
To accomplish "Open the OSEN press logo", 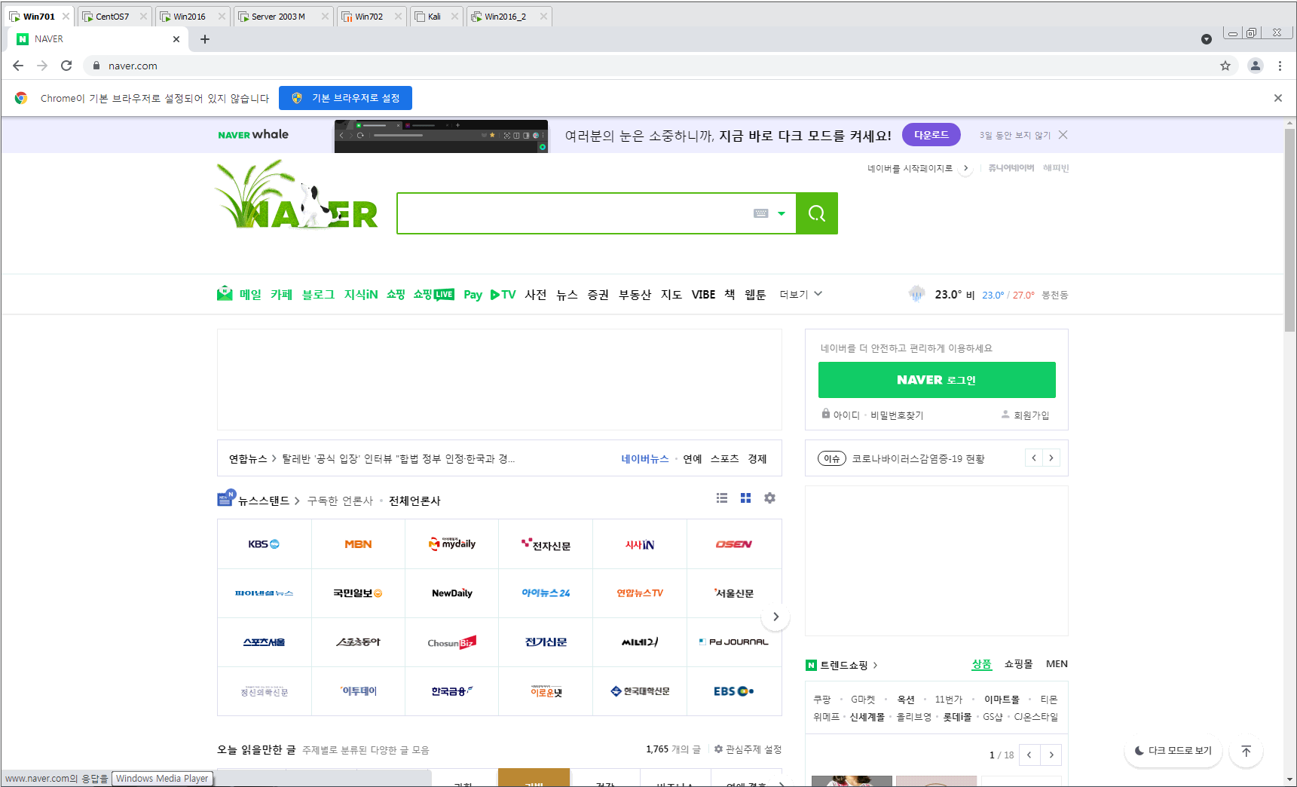I will tap(733, 544).
